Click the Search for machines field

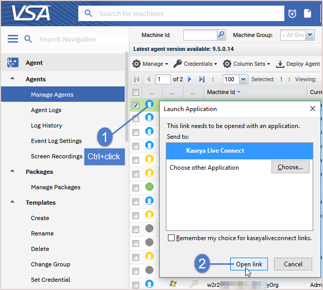188,13
